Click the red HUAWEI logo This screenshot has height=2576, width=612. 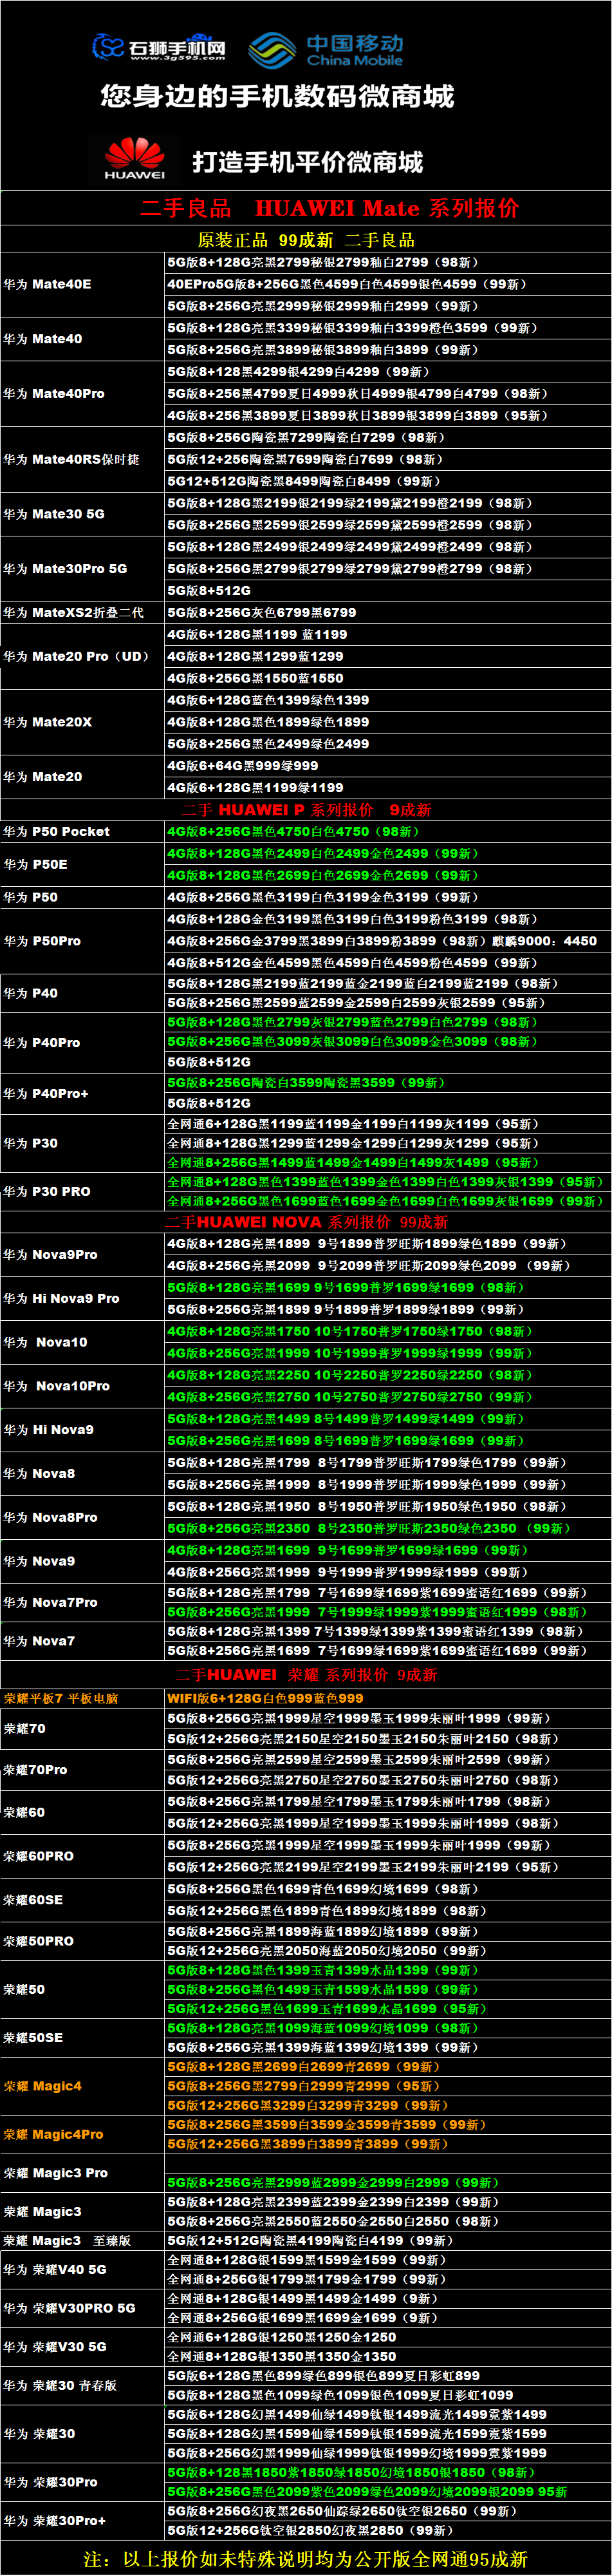pyautogui.click(x=135, y=160)
